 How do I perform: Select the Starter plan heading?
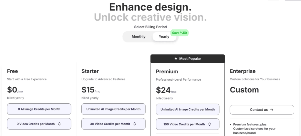[x=90, y=71]
